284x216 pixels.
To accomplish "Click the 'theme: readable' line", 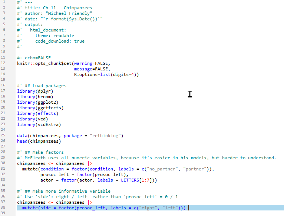I will (x=46, y=36).
